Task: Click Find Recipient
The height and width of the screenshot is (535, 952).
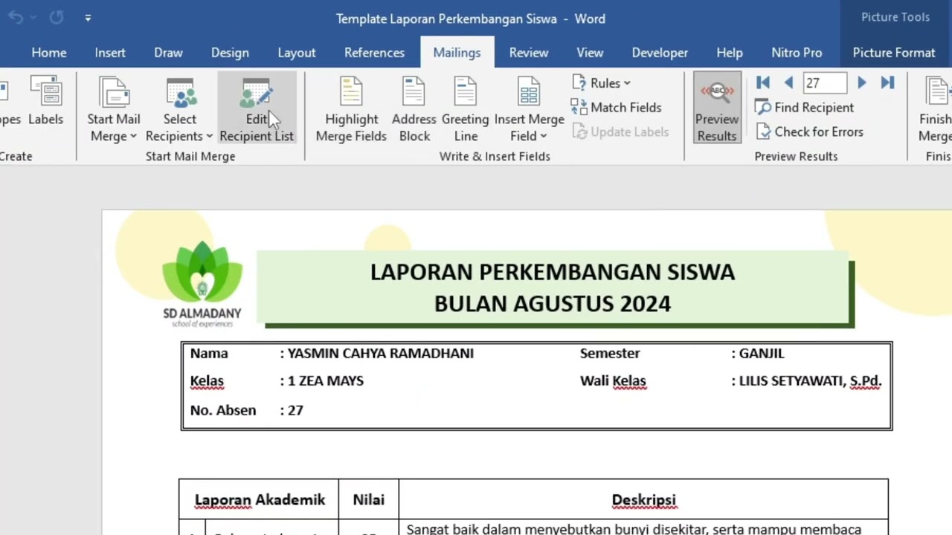Action: click(x=805, y=108)
